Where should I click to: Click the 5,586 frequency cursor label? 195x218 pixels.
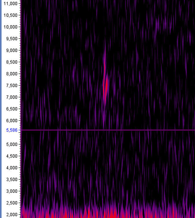pos(12,130)
